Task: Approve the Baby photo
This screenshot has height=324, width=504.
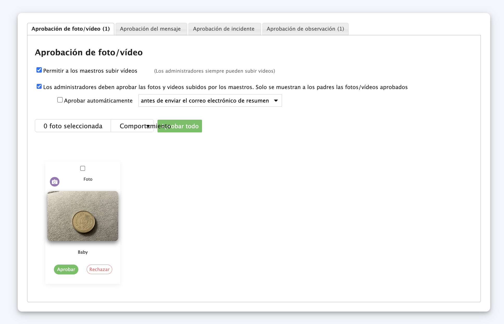Action: [66, 269]
